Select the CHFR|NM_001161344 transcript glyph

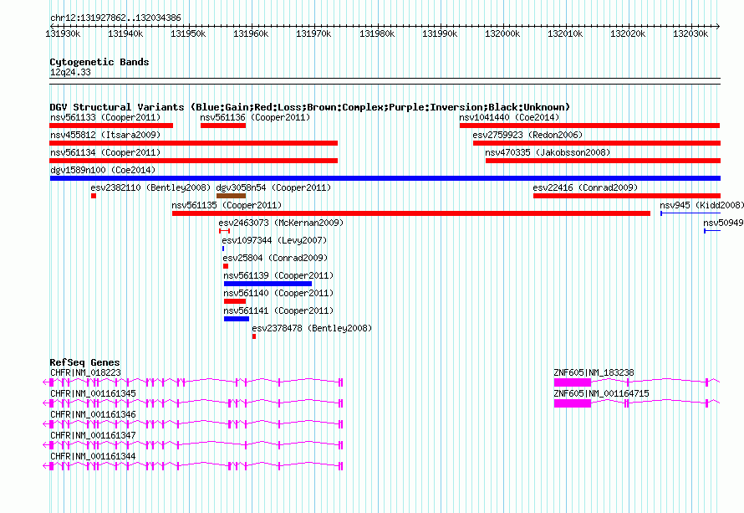193,465
